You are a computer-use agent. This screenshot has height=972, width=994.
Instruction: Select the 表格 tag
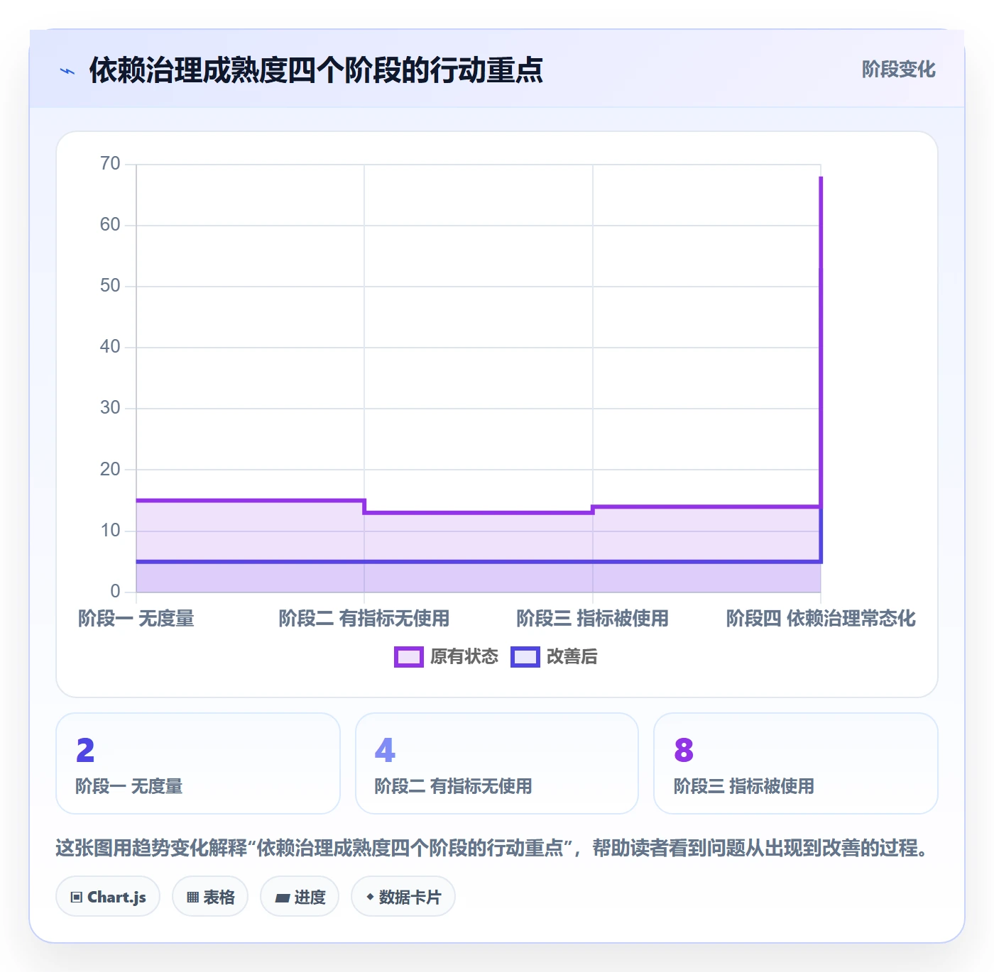click(210, 897)
